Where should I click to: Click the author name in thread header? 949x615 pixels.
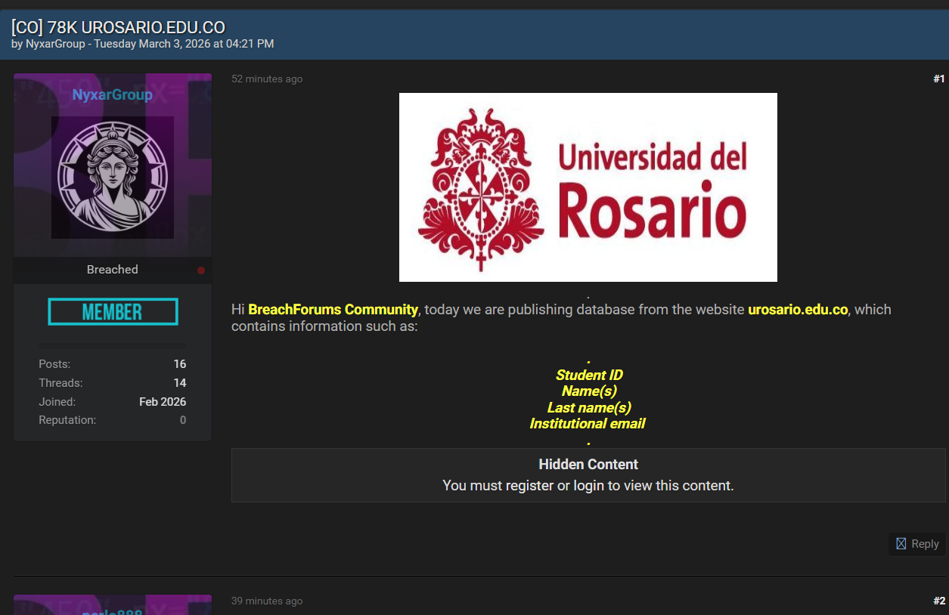tap(56, 44)
